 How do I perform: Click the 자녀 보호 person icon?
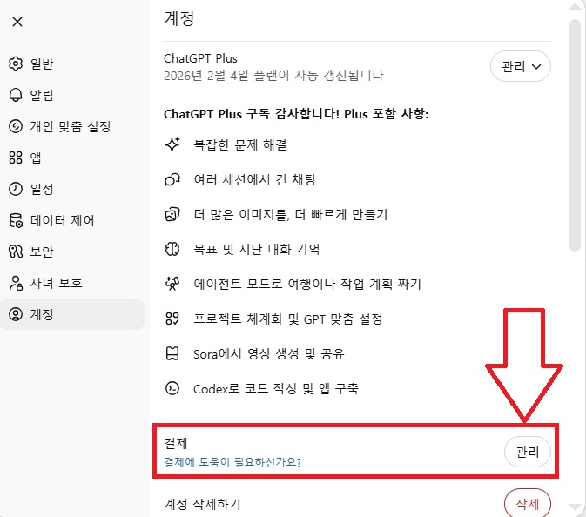(x=16, y=283)
